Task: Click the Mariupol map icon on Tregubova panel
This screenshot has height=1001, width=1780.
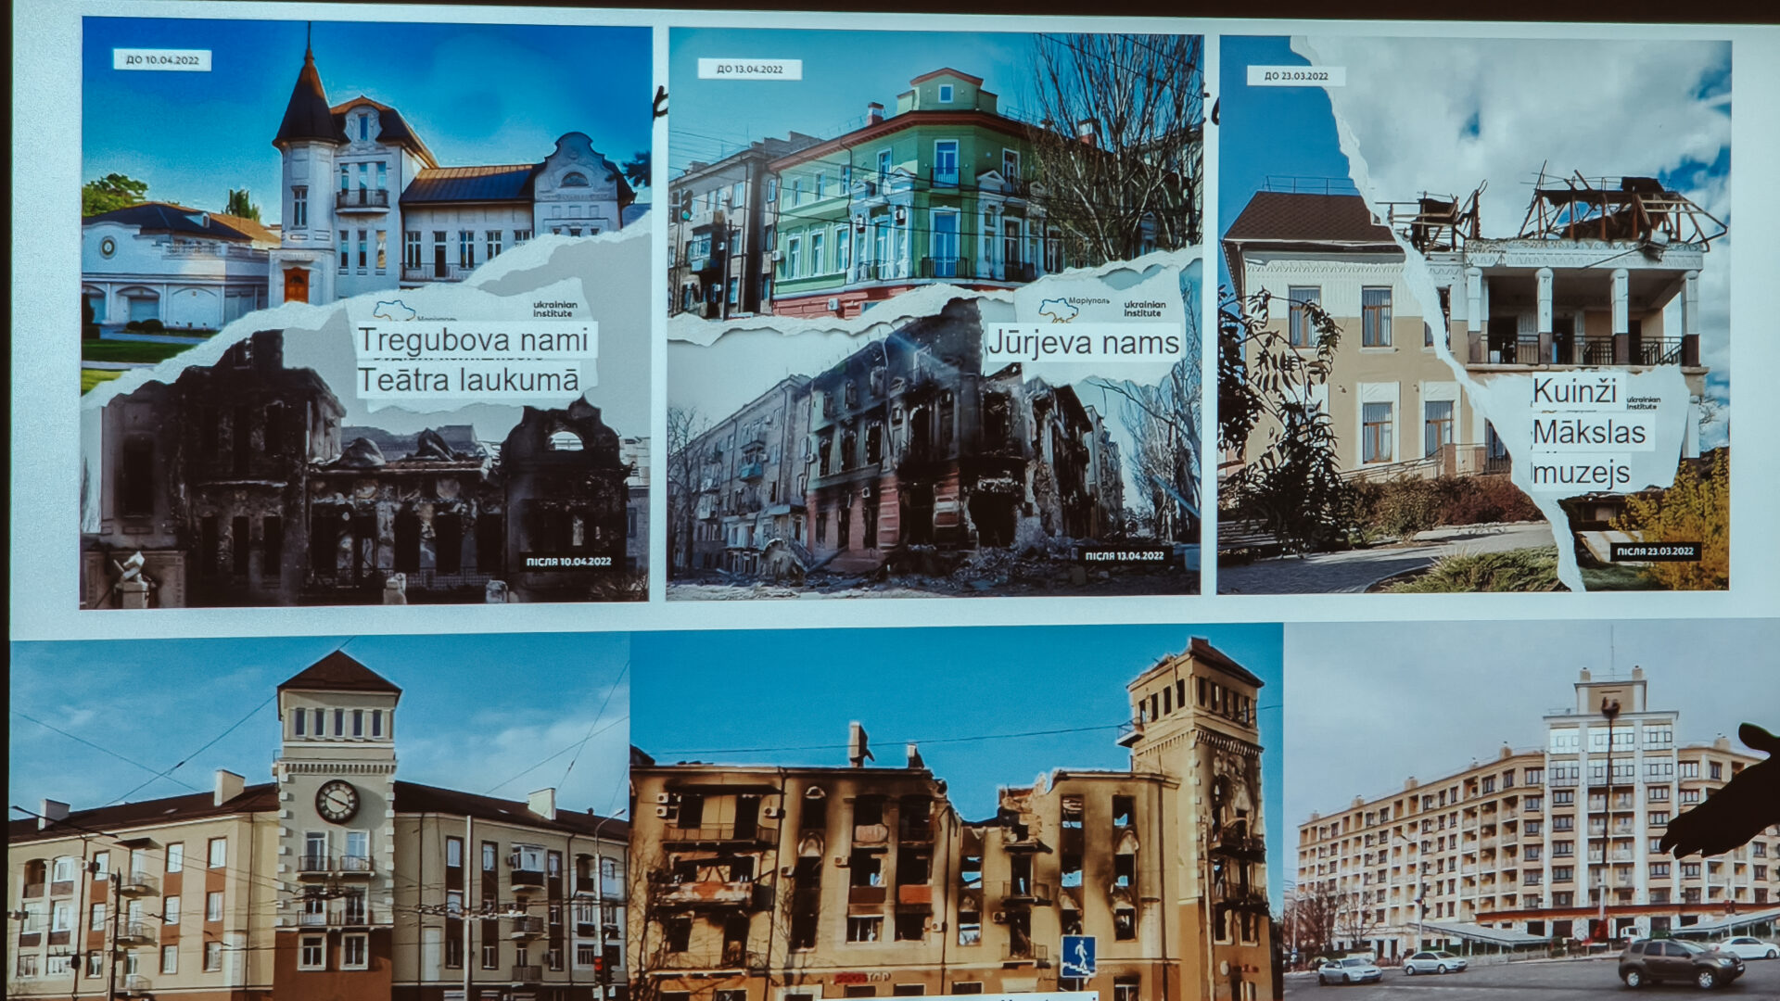Action: (394, 310)
